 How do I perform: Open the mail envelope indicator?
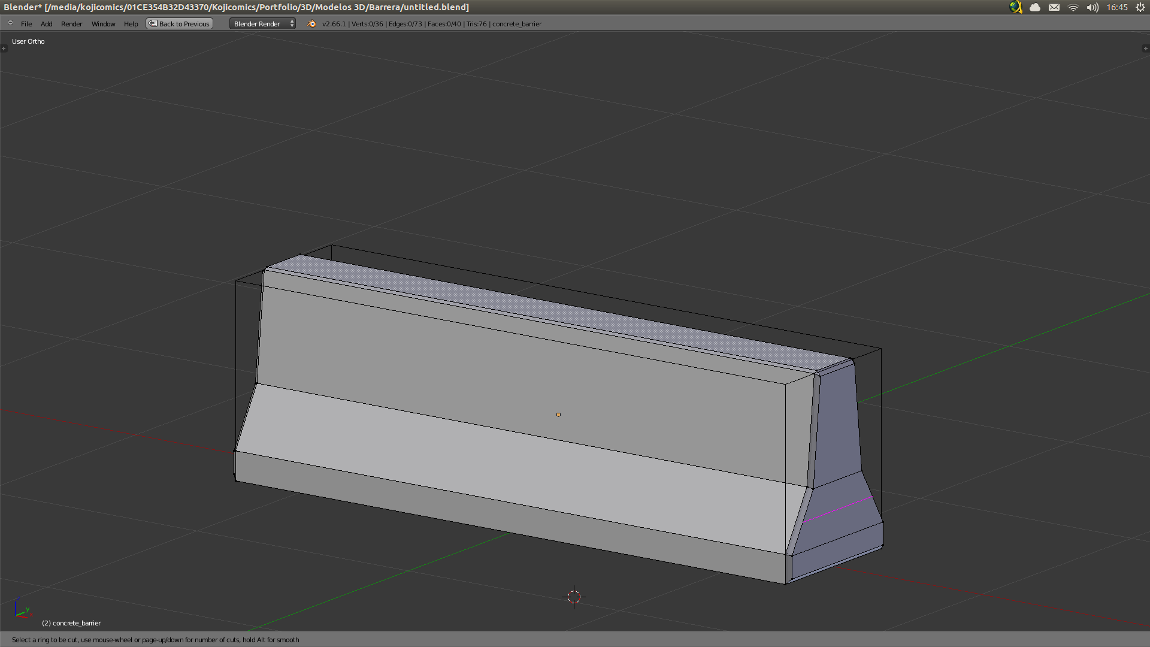tap(1054, 7)
